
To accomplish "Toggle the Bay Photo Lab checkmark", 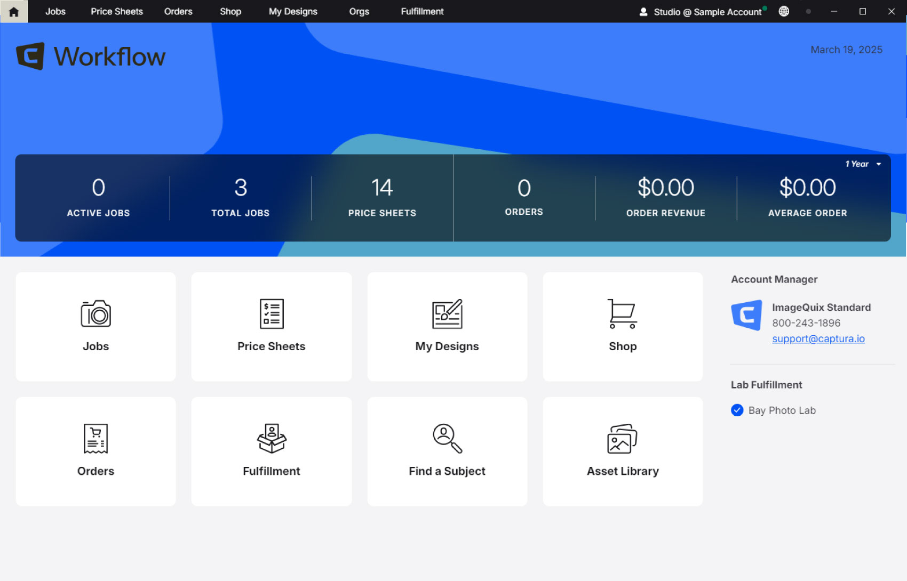I will 737,410.
